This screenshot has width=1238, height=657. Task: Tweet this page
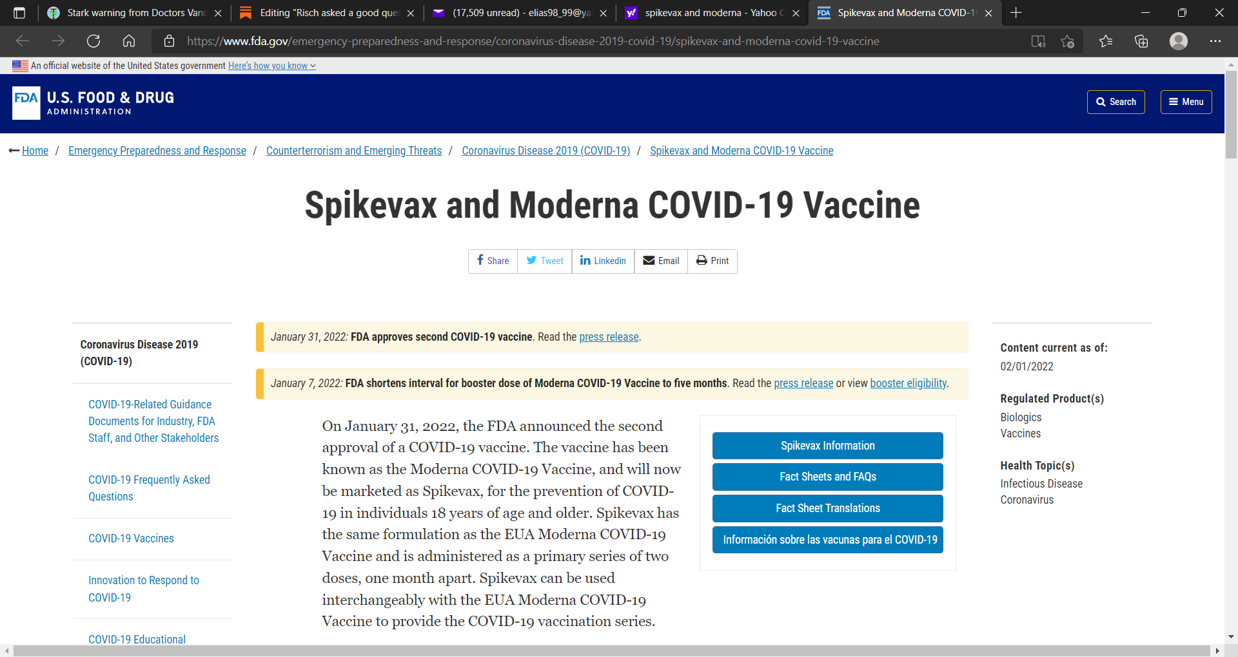pyautogui.click(x=545, y=261)
